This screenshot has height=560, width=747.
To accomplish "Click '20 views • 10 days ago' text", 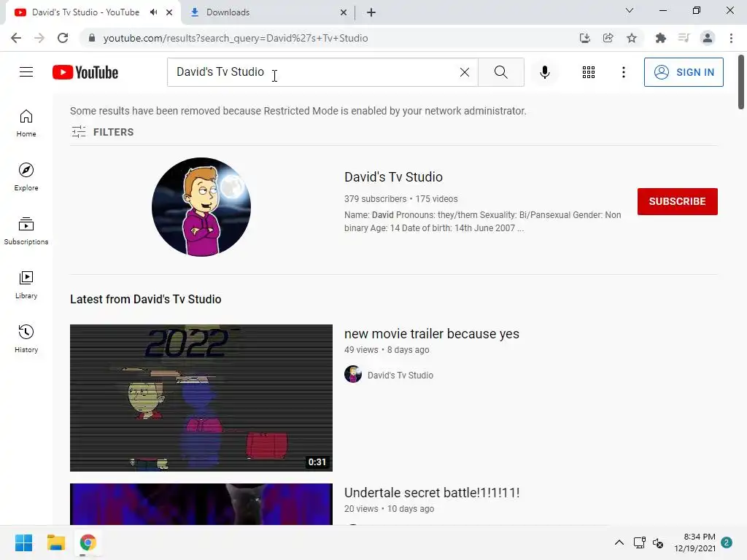I will 390,509.
